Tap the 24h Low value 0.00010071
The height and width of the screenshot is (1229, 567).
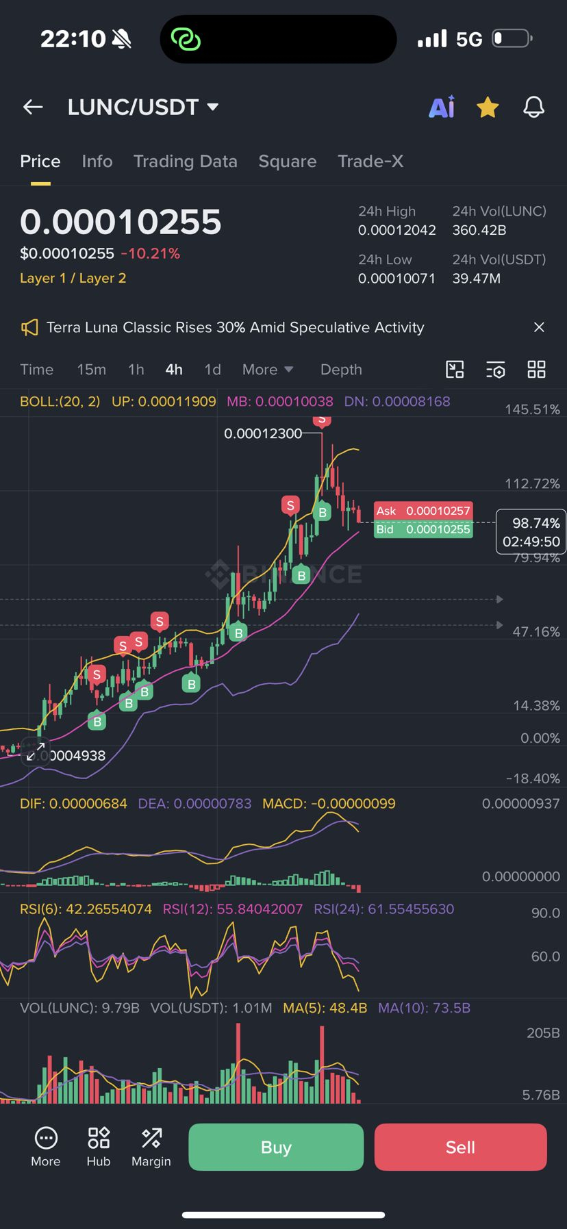click(x=397, y=279)
